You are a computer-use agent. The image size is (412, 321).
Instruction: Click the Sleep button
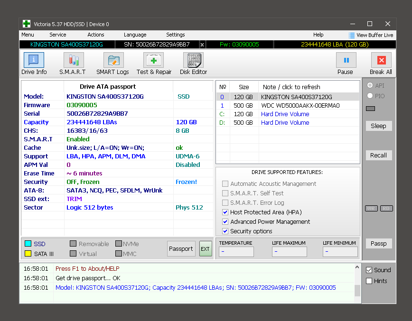click(379, 126)
